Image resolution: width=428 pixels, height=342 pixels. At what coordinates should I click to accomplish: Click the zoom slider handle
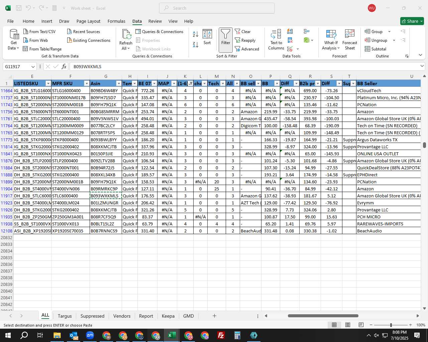coord(391,325)
